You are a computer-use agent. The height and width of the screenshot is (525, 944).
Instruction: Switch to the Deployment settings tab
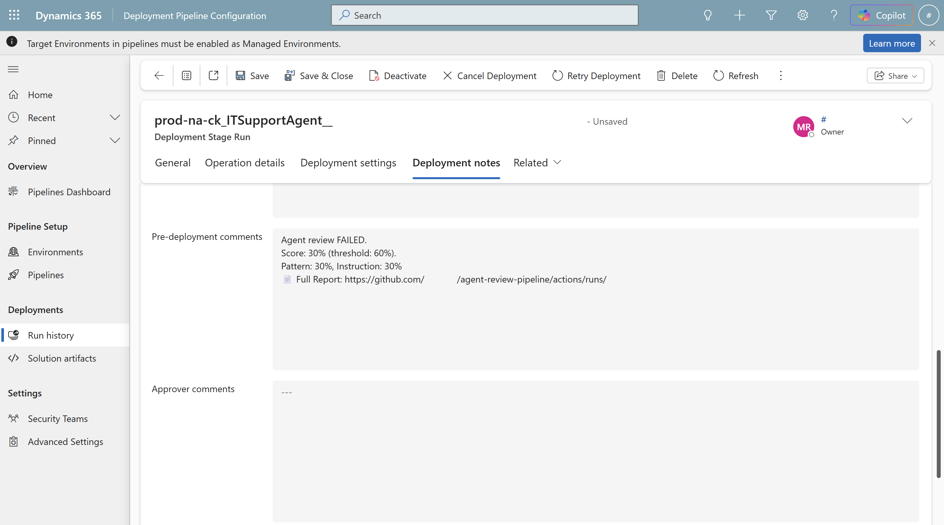pyautogui.click(x=348, y=162)
